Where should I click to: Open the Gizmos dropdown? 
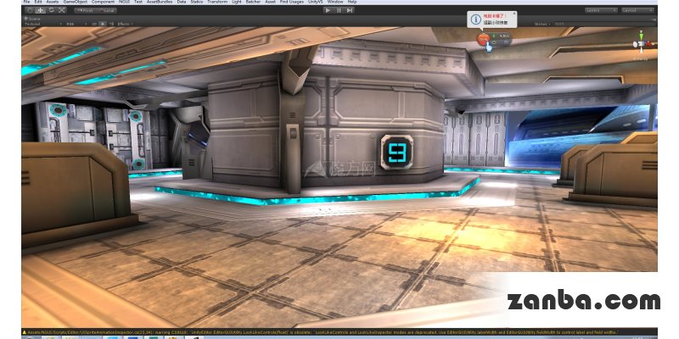(x=542, y=25)
